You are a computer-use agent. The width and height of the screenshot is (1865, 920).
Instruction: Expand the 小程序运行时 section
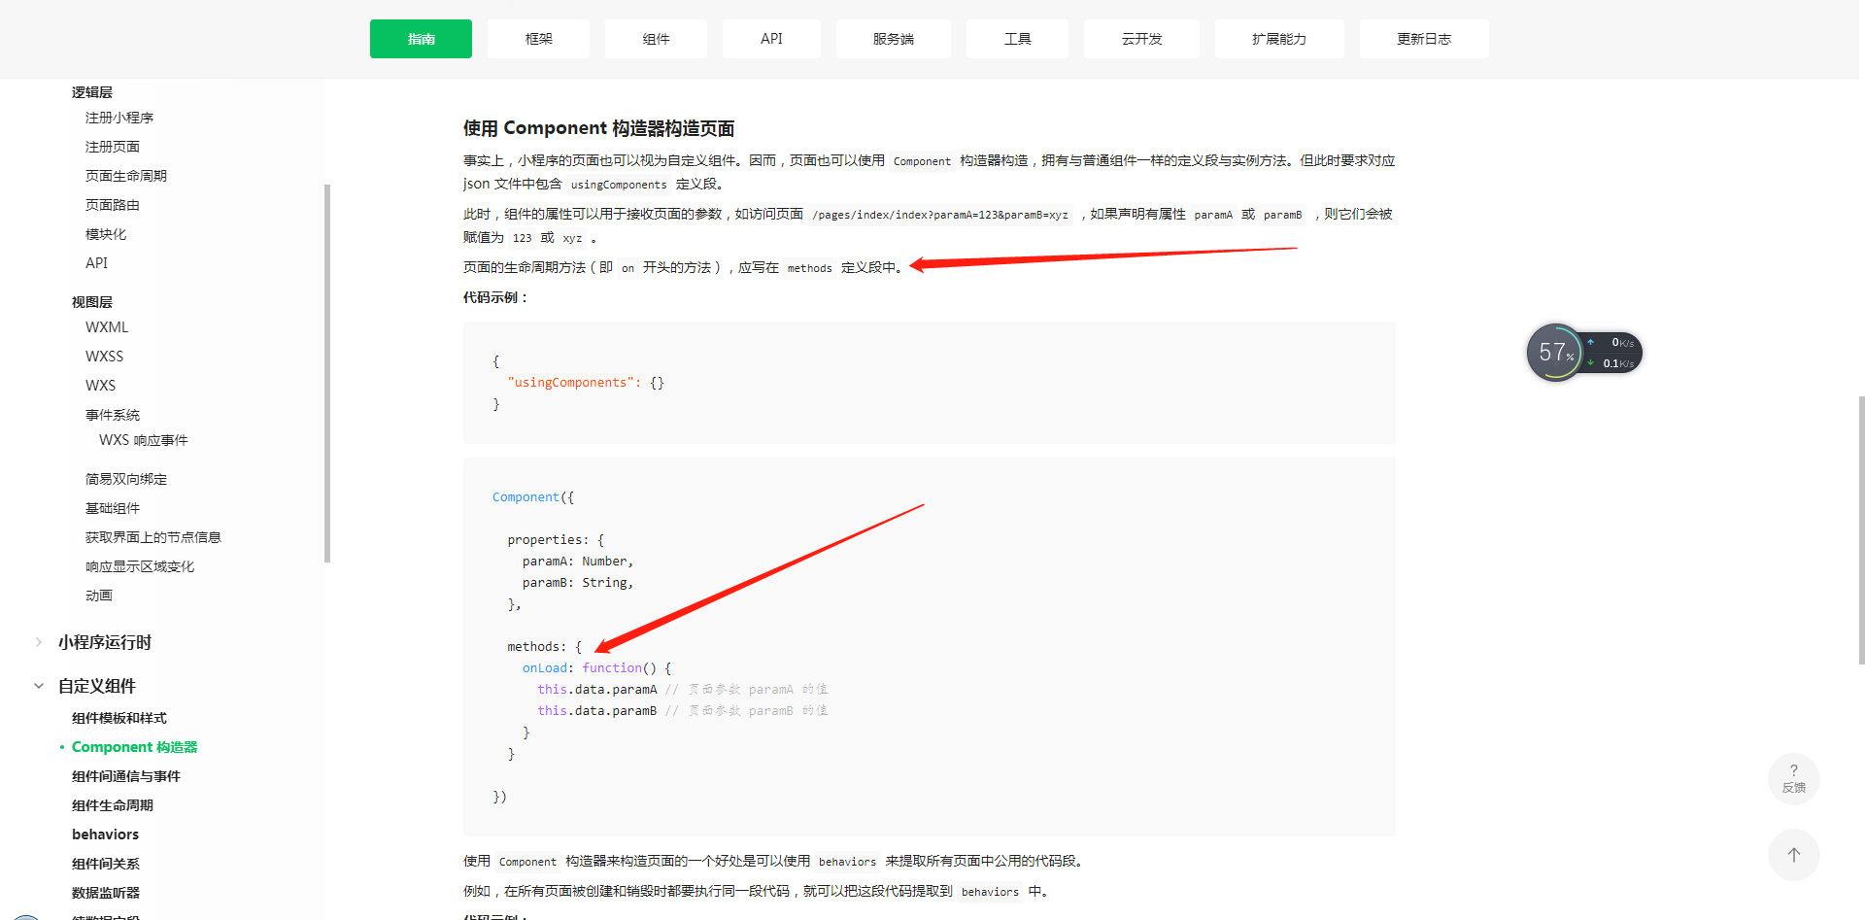104,642
